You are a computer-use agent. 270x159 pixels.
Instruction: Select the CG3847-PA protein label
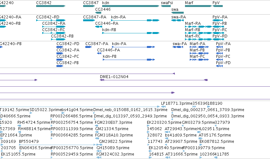click(97, 44)
